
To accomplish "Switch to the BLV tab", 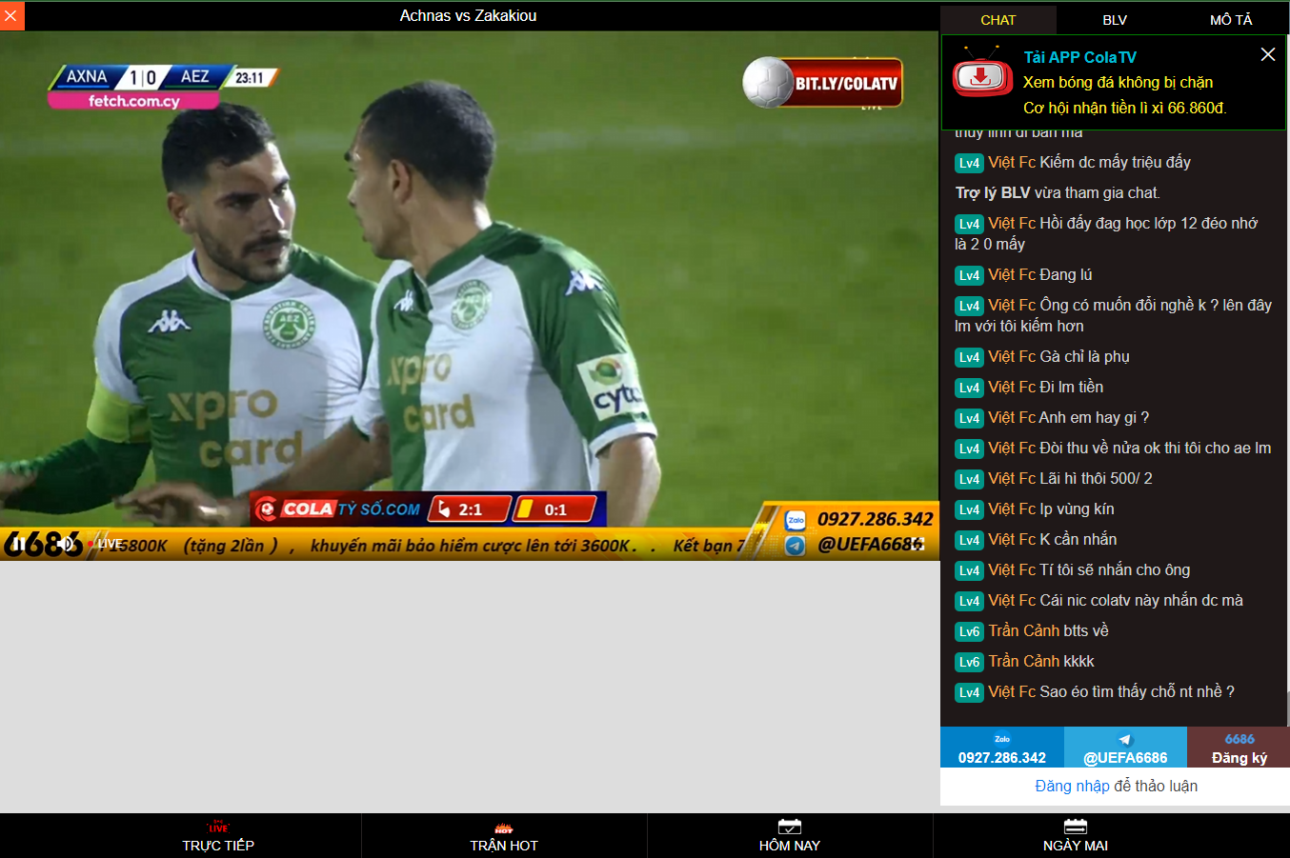I will [1114, 20].
